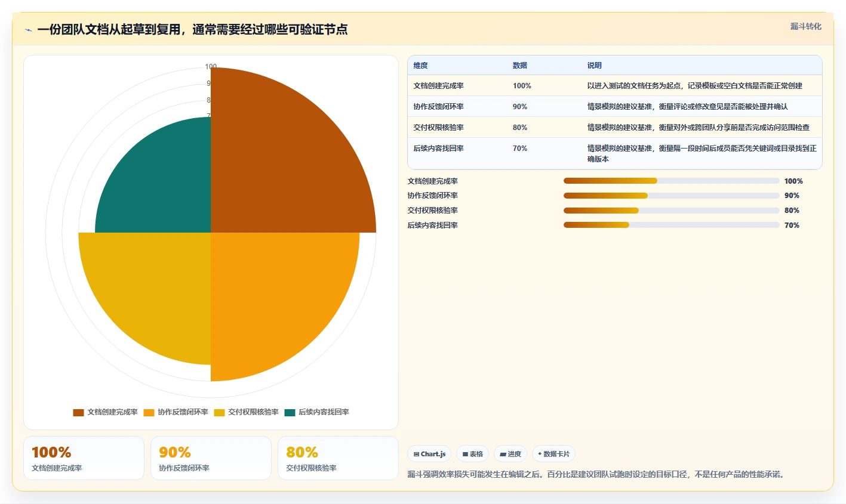The width and height of the screenshot is (846, 504).
Task: Click the Chart.js chip
Action: click(x=429, y=454)
